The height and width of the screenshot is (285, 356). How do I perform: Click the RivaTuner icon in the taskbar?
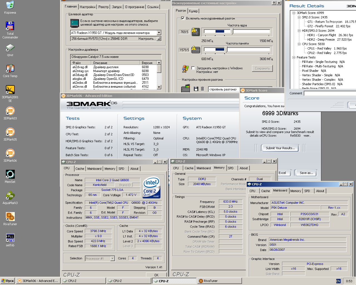click(x=219, y=281)
